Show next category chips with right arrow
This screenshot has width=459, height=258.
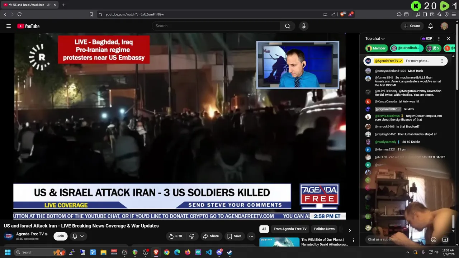tap(350, 230)
